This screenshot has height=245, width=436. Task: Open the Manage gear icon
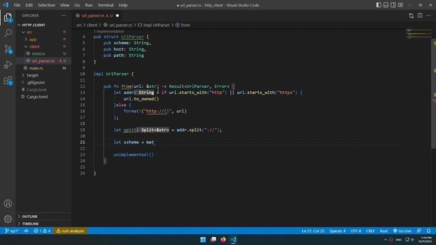tap(7, 219)
